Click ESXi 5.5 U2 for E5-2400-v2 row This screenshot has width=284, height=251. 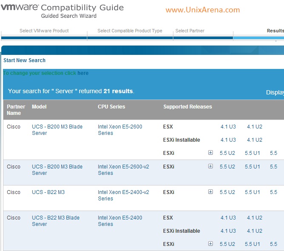pyautogui.click(x=227, y=192)
